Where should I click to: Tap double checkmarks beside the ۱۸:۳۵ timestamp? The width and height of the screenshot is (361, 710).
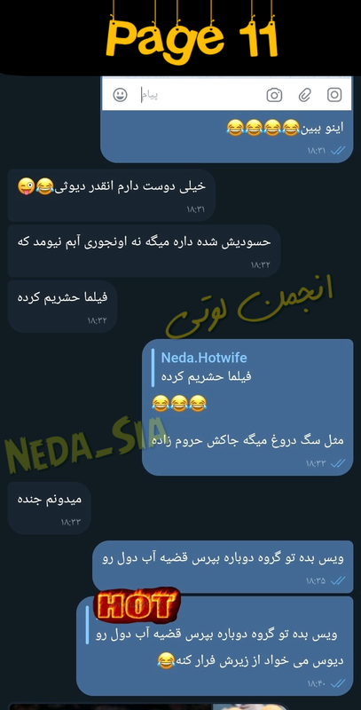(x=338, y=580)
